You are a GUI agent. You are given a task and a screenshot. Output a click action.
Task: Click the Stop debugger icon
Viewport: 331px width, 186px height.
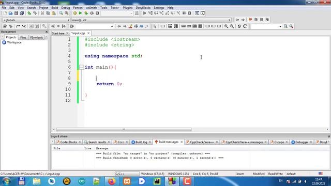(190, 13)
